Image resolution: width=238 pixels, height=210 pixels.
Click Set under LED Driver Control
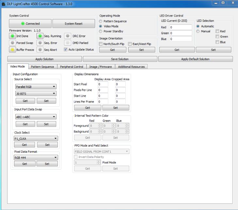click(214, 50)
